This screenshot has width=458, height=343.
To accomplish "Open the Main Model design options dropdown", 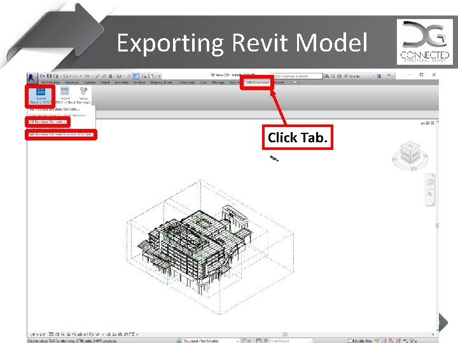I will tap(291, 340).
